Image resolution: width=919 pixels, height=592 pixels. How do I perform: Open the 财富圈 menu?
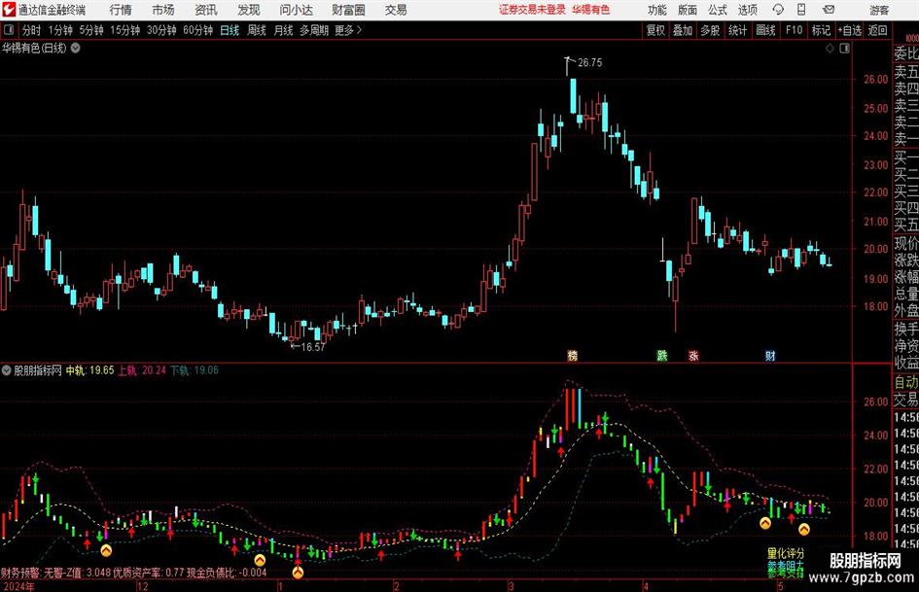point(348,10)
